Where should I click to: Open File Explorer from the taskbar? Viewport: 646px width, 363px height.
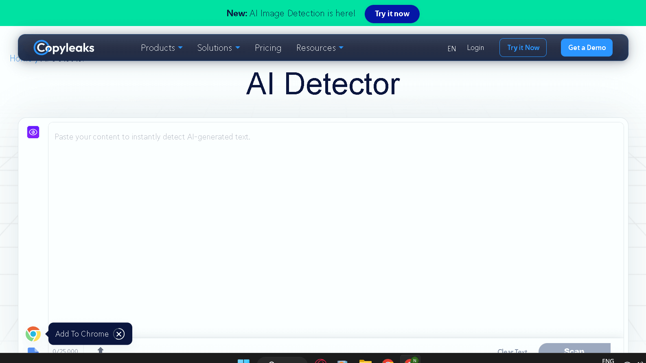[366, 361]
